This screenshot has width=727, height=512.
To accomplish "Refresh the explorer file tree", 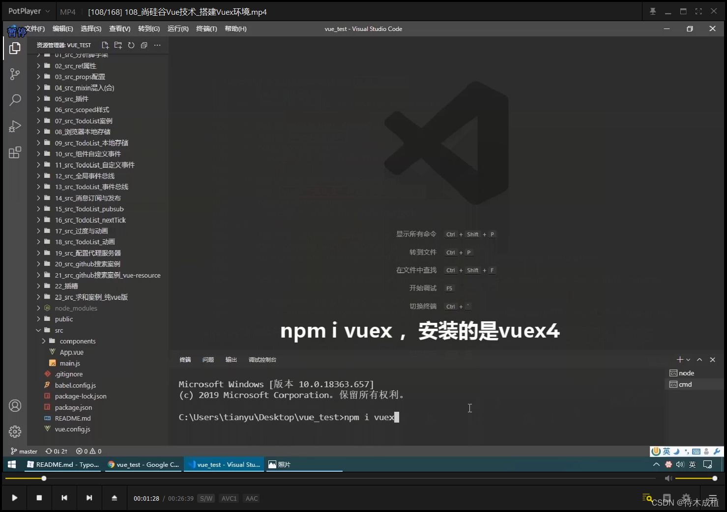I will click(131, 45).
